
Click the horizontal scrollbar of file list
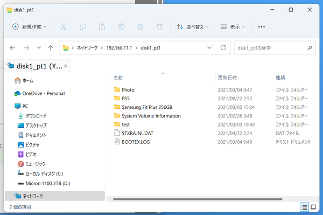click(198, 199)
